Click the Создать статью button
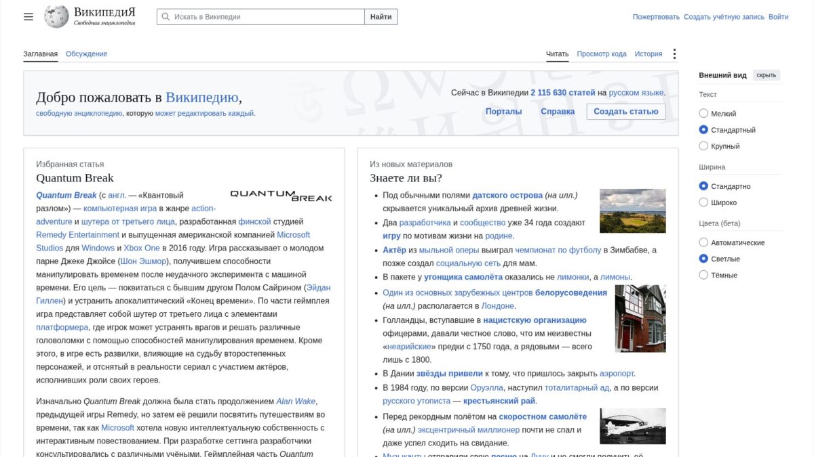Screen dimensions: 814x457 pyautogui.click(x=626, y=112)
